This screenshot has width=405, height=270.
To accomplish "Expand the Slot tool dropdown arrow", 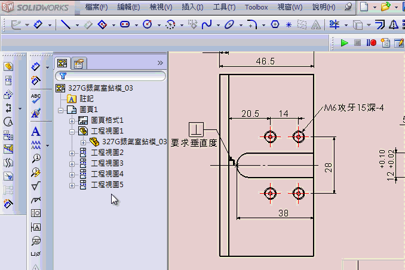I will click(x=136, y=25).
